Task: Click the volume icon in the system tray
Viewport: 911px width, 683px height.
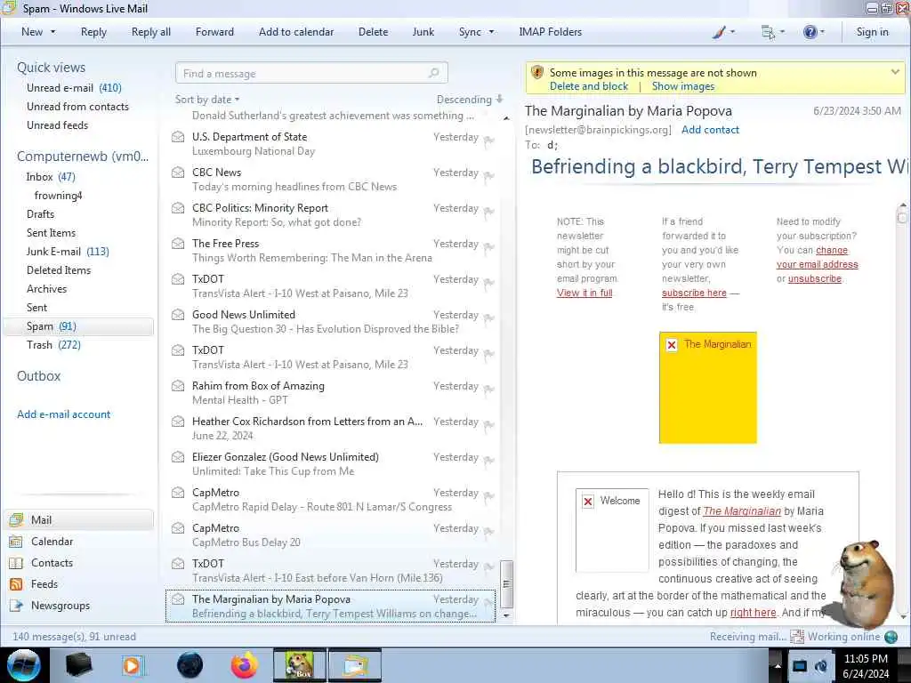Action: [x=821, y=666]
